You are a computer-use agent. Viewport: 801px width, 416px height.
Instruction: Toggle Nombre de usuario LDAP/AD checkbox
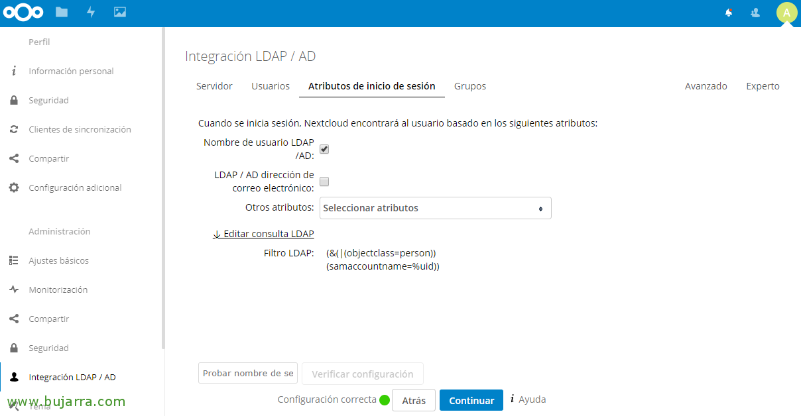point(324,149)
